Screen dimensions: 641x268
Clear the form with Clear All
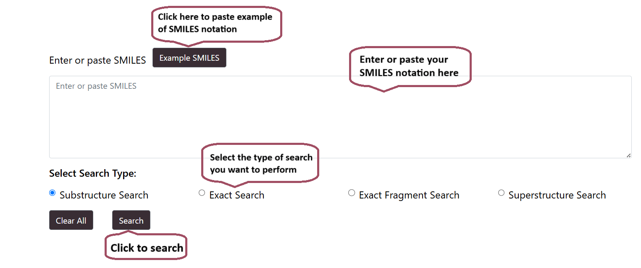71,220
